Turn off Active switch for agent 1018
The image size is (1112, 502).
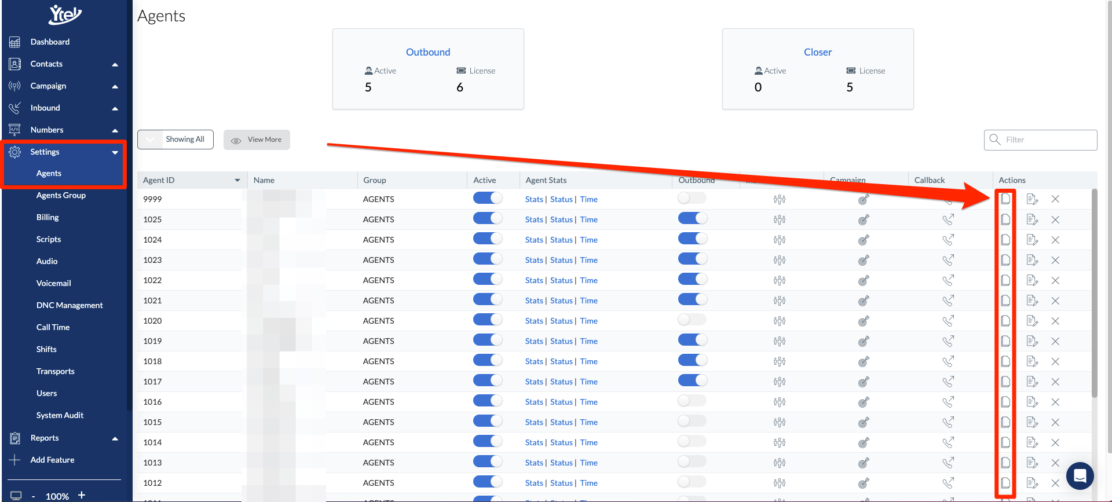488,360
